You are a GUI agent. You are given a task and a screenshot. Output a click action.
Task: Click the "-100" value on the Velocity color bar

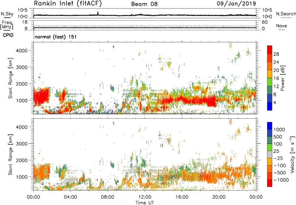pyautogui.click(x=280, y=165)
